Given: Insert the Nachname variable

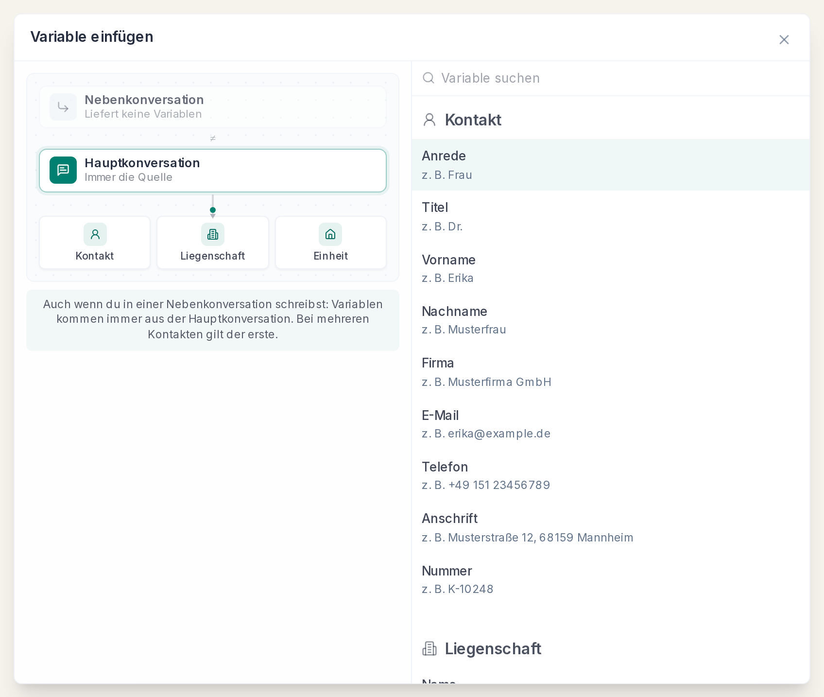Looking at the screenshot, I should click(610, 320).
